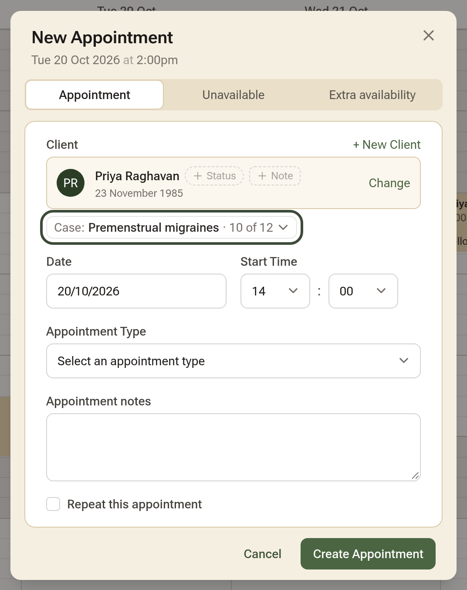Add a status to Priya Raghavan
Image resolution: width=467 pixels, height=590 pixels.
pos(214,176)
